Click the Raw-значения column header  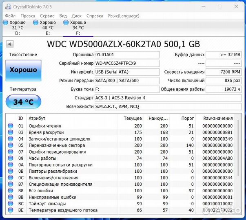pyautogui.click(x=215, y=118)
